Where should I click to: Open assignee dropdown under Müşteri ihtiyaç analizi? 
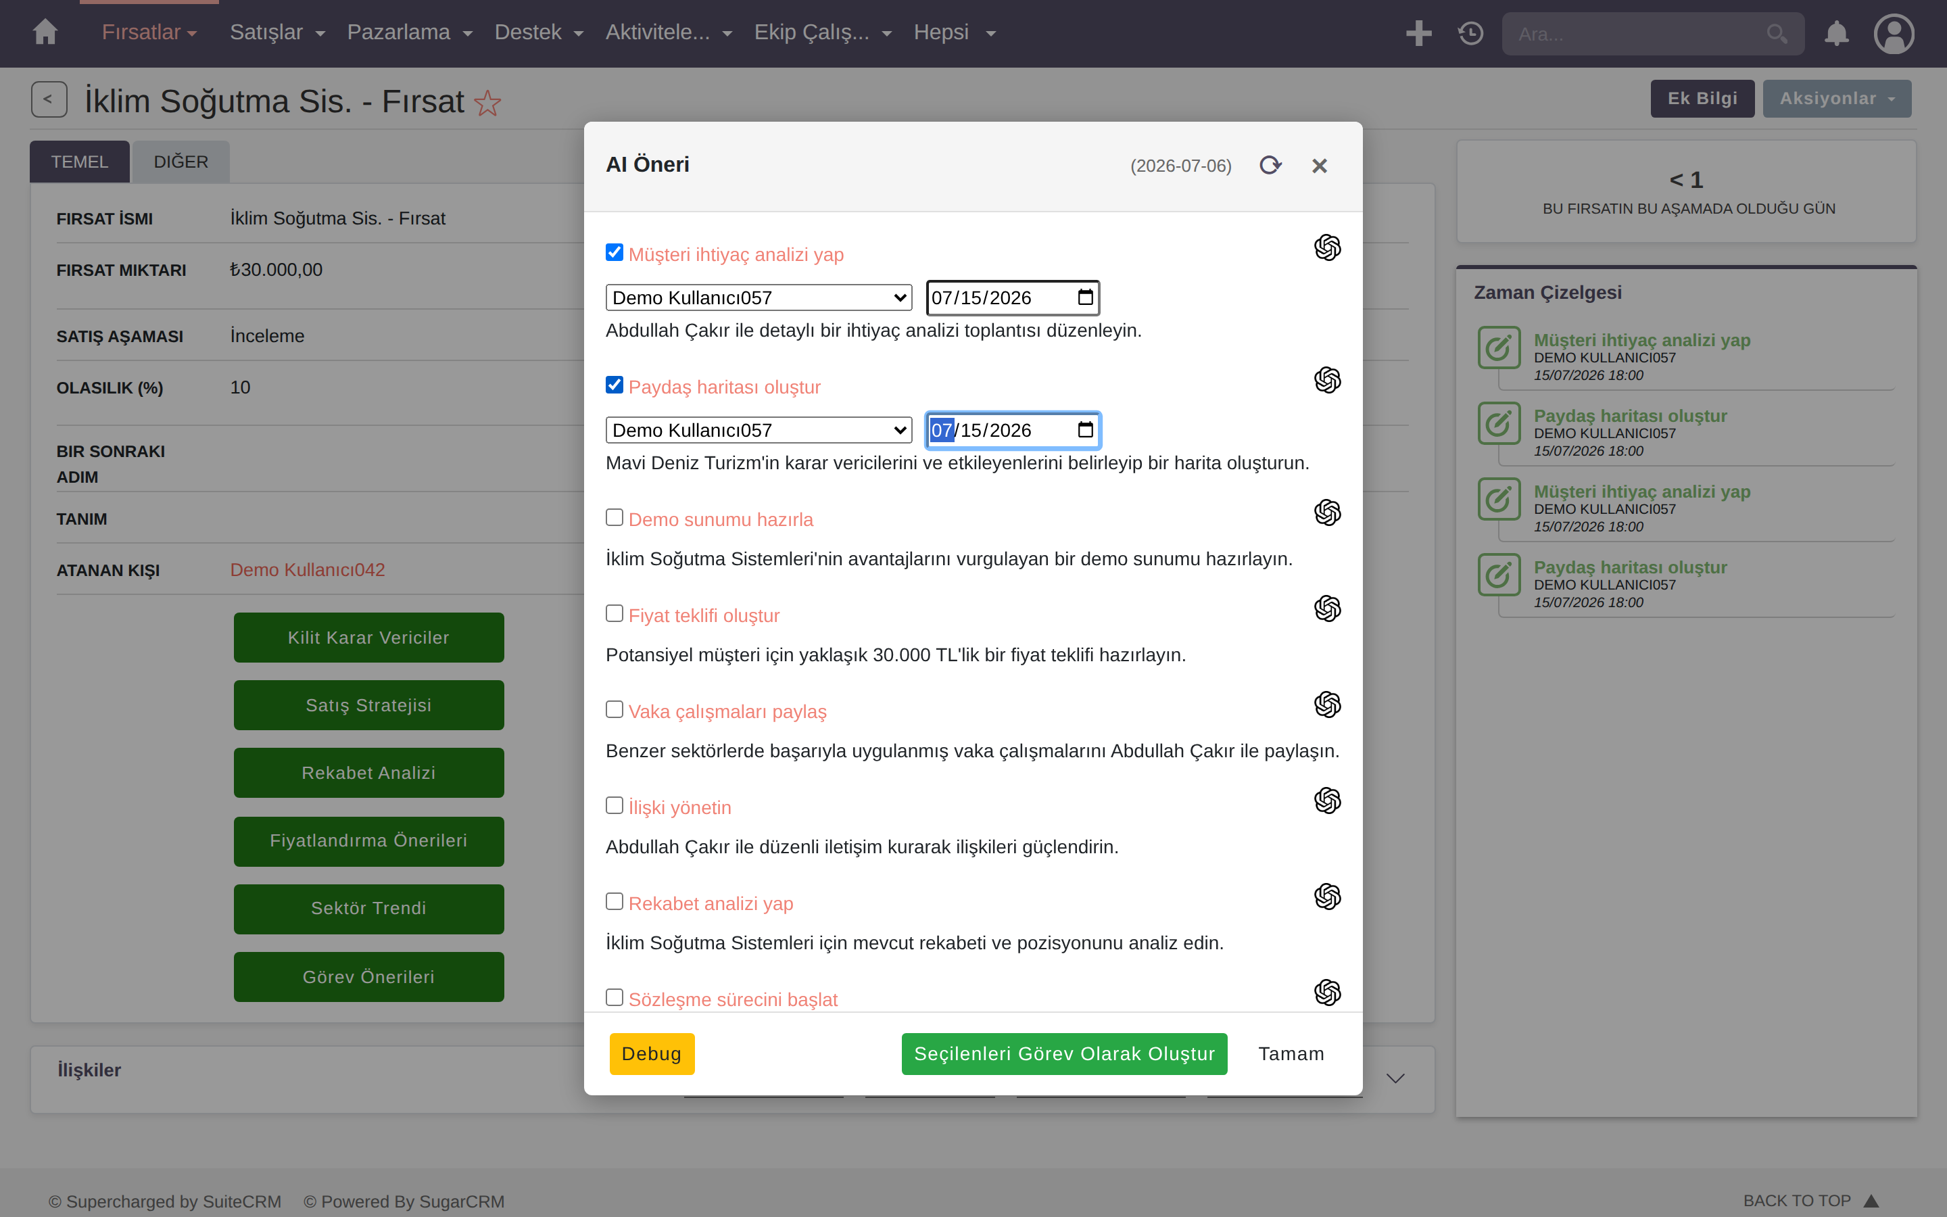coord(759,297)
